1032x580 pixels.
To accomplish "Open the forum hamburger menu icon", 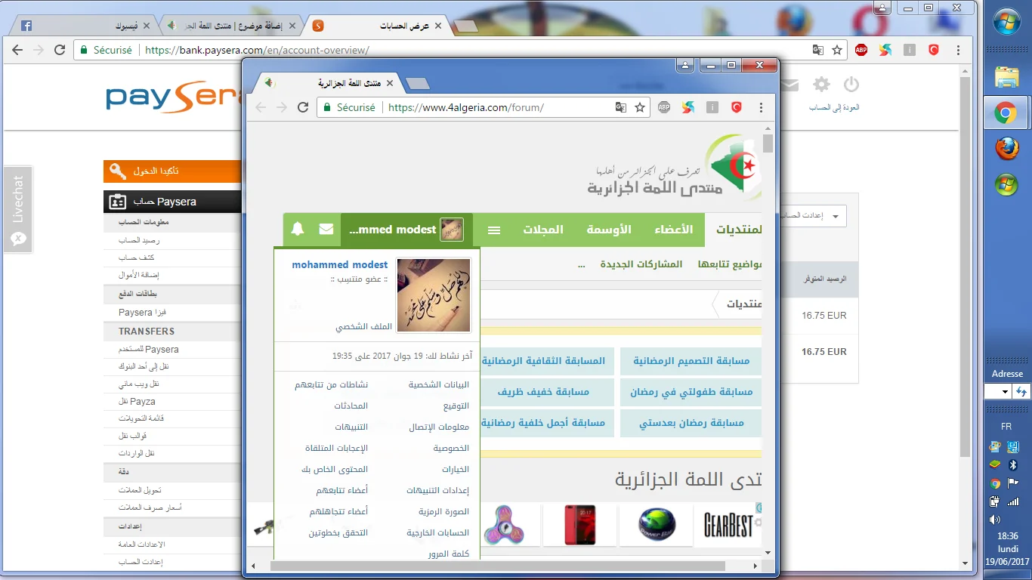I will tap(494, 230).
